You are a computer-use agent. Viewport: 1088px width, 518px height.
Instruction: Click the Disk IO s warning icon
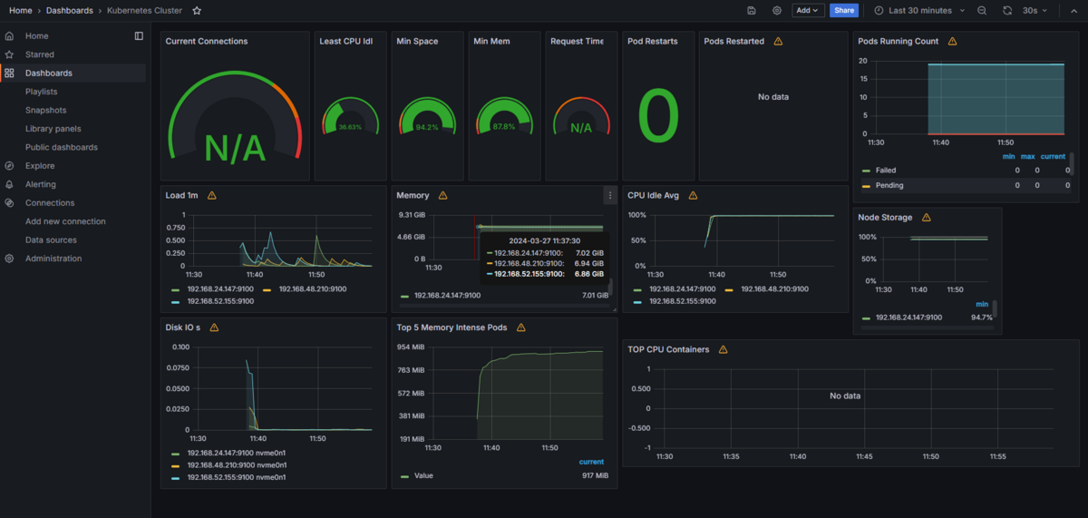pos(214,327)
